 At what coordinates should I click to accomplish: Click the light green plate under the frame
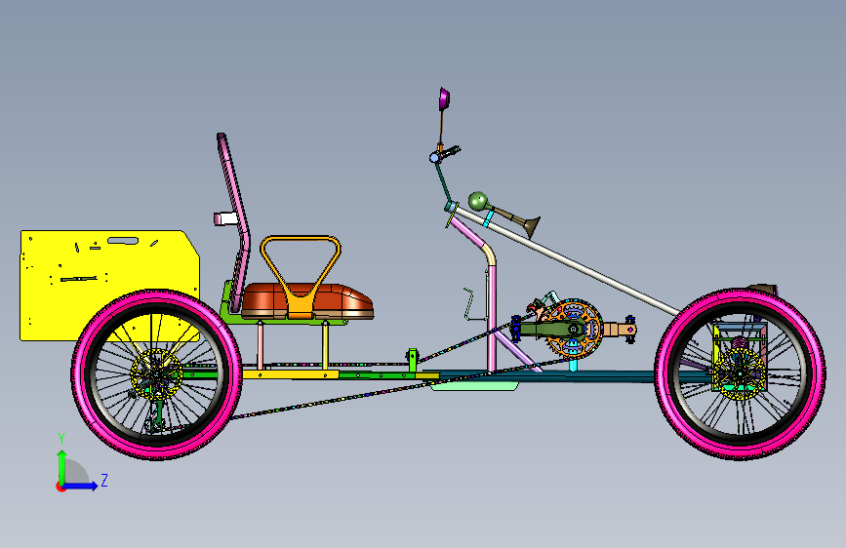(x=475, y=386)
